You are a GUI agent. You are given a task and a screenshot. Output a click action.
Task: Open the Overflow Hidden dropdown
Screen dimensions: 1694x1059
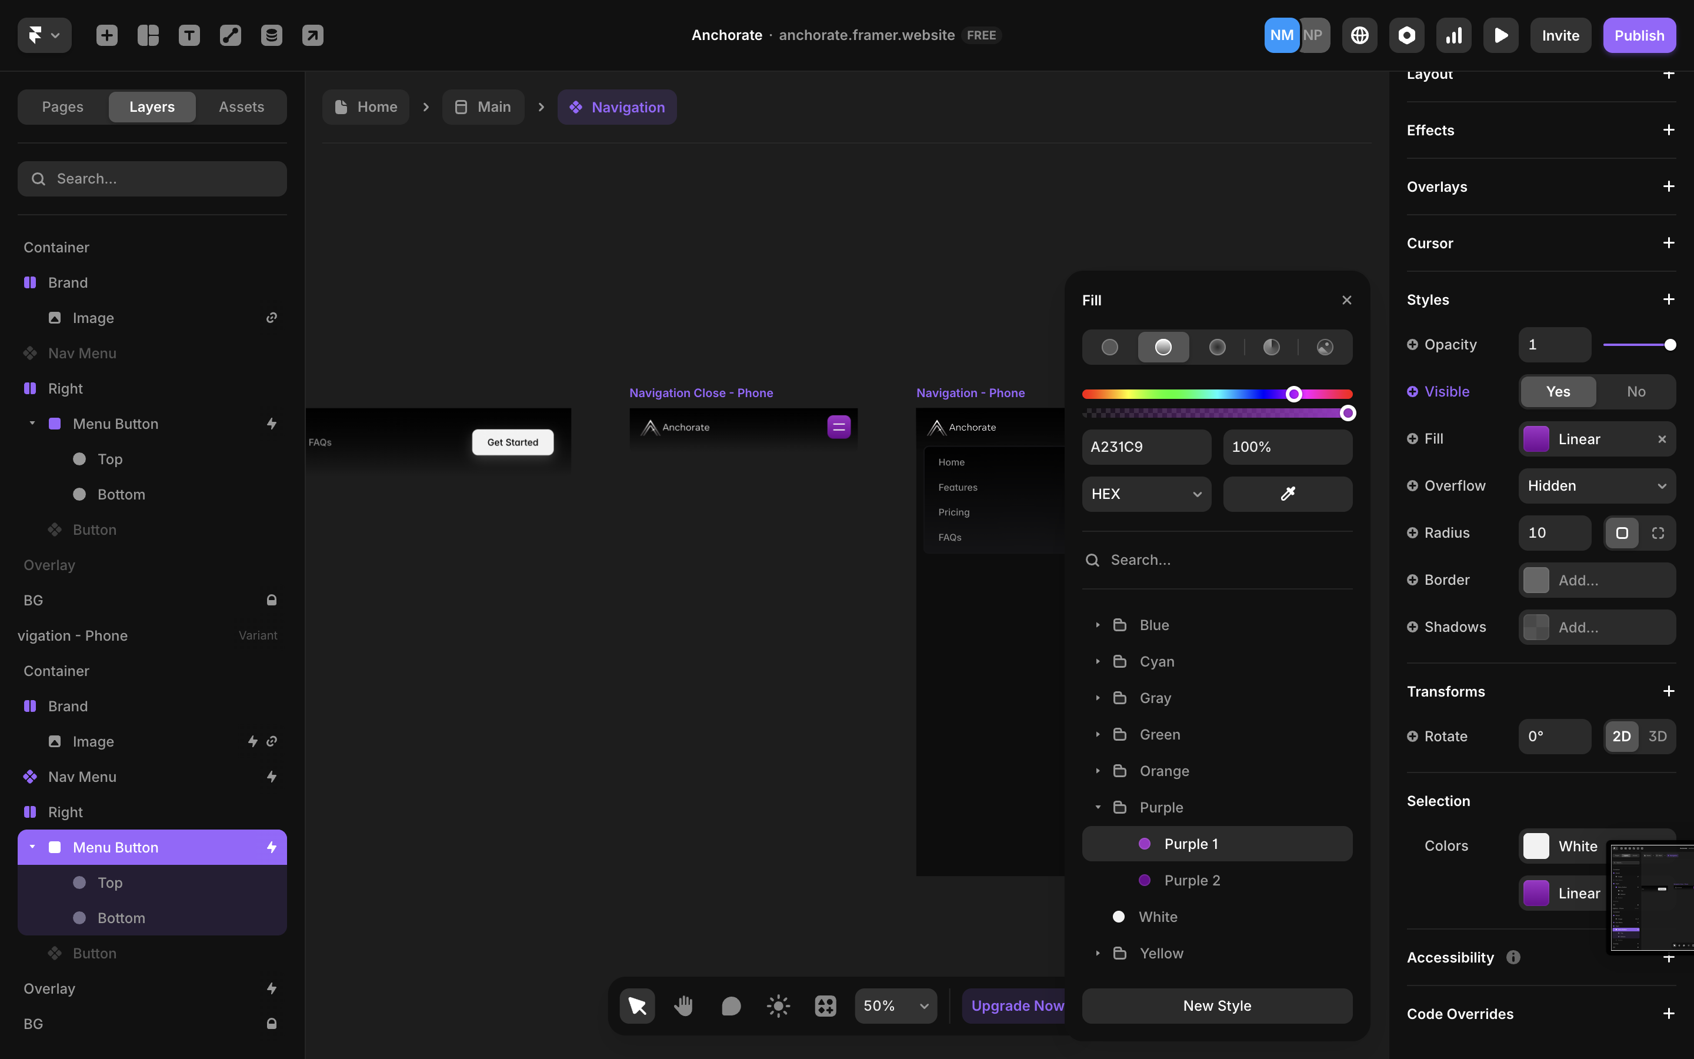[x=1596, y=486]
